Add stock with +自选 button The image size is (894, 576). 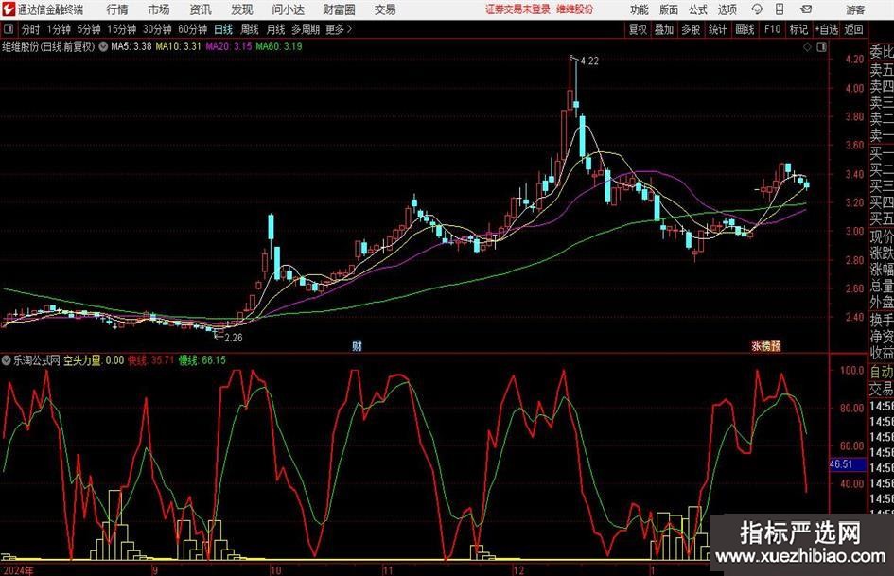826,29
